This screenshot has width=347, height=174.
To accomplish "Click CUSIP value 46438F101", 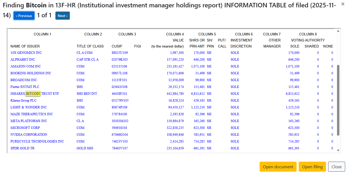I will pyautogui.click(x=119, y=94).
